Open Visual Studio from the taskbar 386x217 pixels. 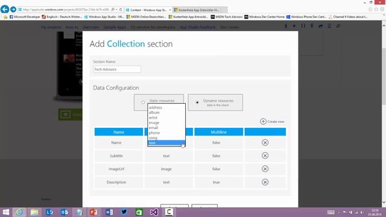tap(154, 212)
